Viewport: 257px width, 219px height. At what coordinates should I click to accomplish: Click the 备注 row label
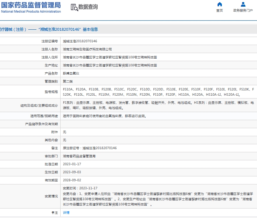tap(55, 148)
